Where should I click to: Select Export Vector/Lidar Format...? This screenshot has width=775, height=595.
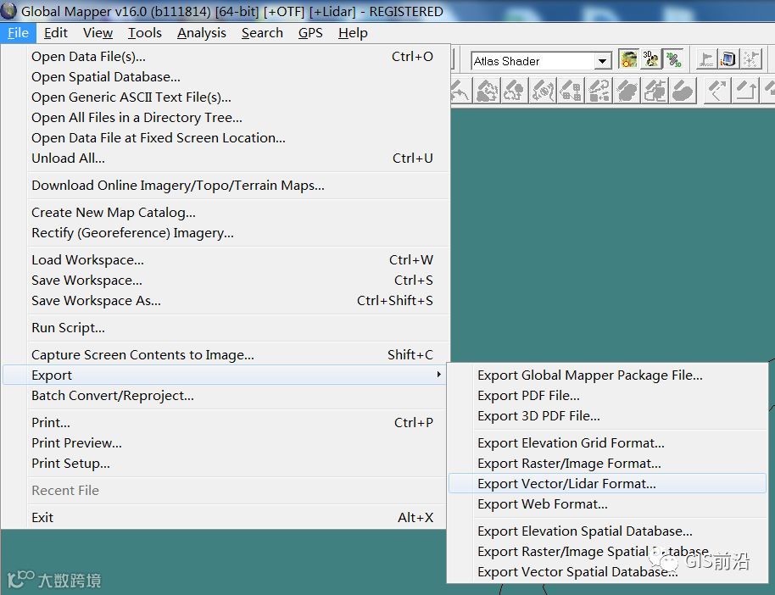[607, 483]
